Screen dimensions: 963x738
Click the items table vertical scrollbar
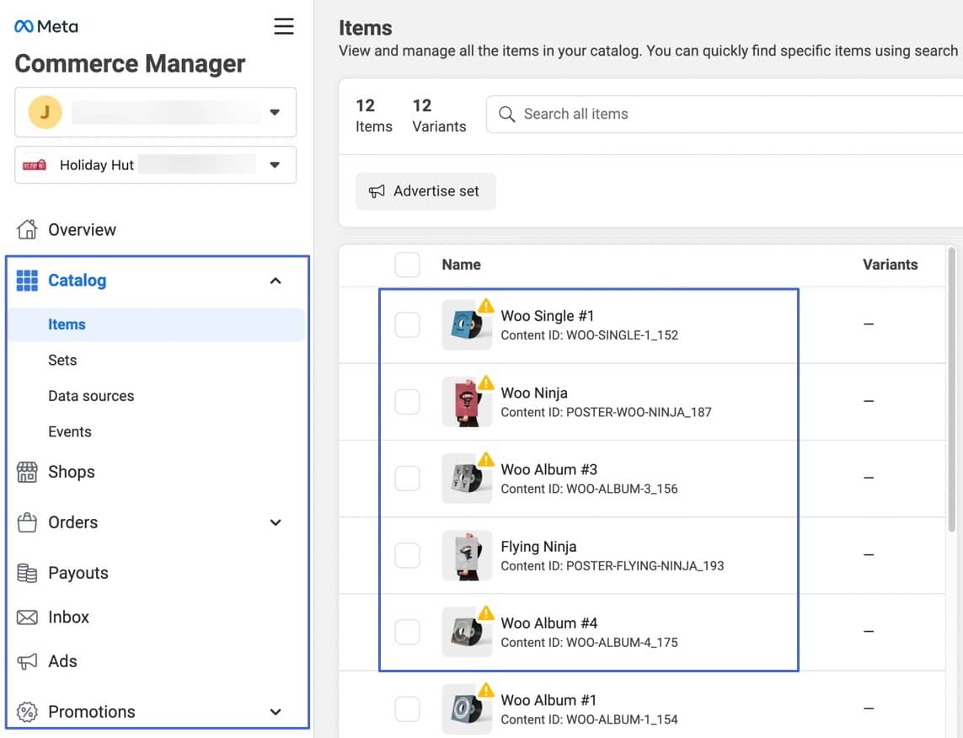tap(951, 390)
